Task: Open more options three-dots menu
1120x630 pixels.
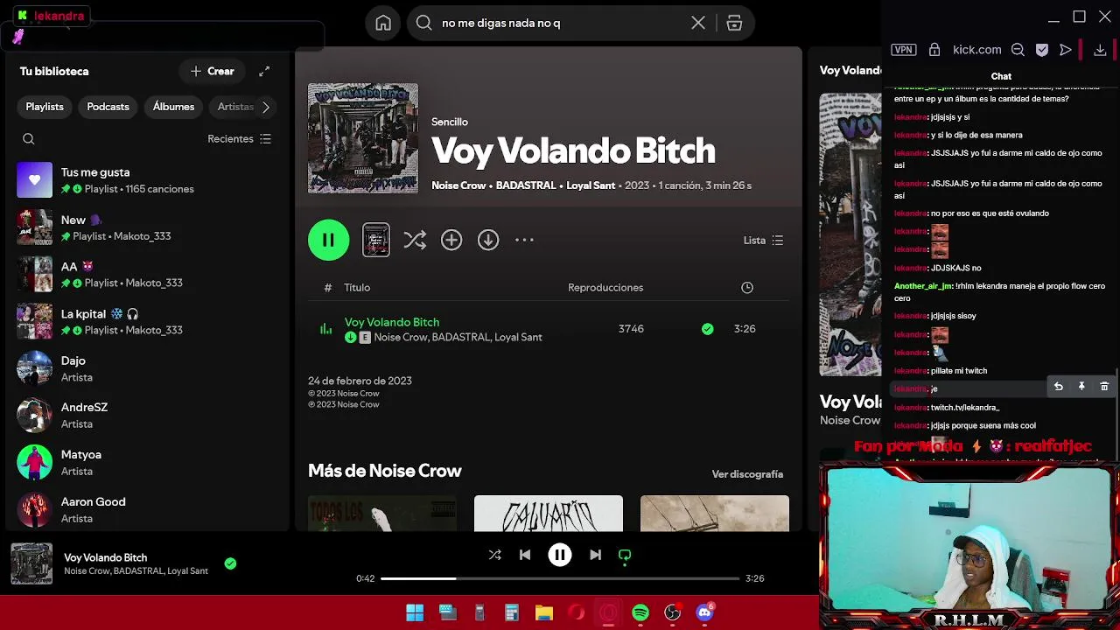Action: coord(524,240)
